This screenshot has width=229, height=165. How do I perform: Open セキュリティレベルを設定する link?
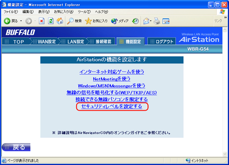tap(111, 106)
